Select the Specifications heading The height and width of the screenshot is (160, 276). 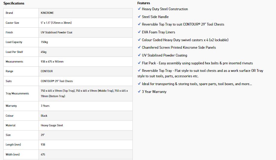pos(14,3)
